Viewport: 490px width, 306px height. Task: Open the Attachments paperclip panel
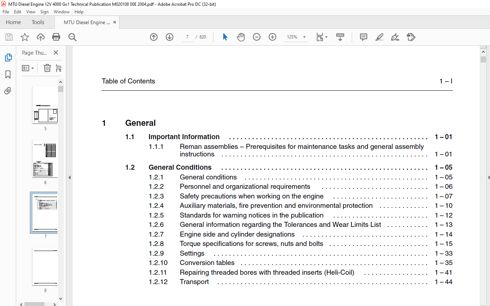8,91
